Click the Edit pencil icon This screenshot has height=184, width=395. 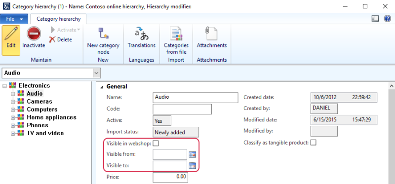click(11, 33)
